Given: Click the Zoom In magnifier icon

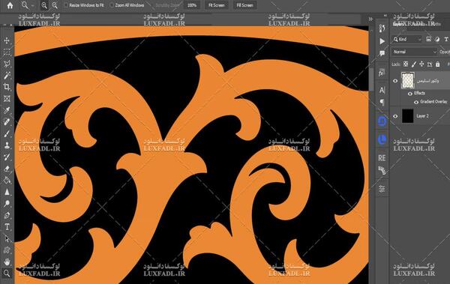Looking at the screenshot, I should (44, 5).
